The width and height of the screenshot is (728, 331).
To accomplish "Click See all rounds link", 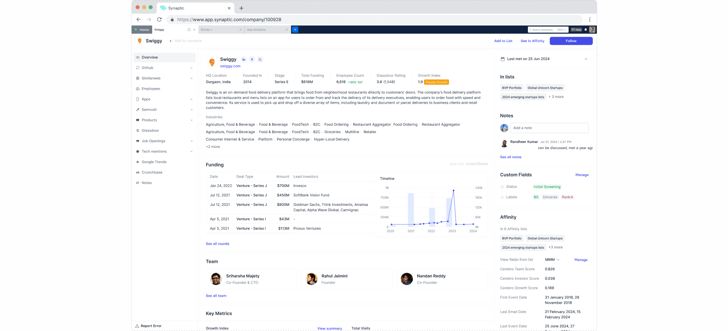I will pyautogui.click(x=218, y=244).
